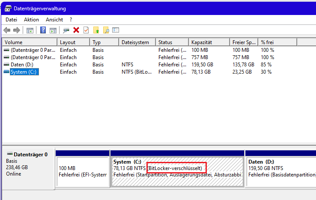This screenshot has width=316, height=200.
Task: Open the Aktion menu
Action: pyautogui.click(x=31, y=20)
